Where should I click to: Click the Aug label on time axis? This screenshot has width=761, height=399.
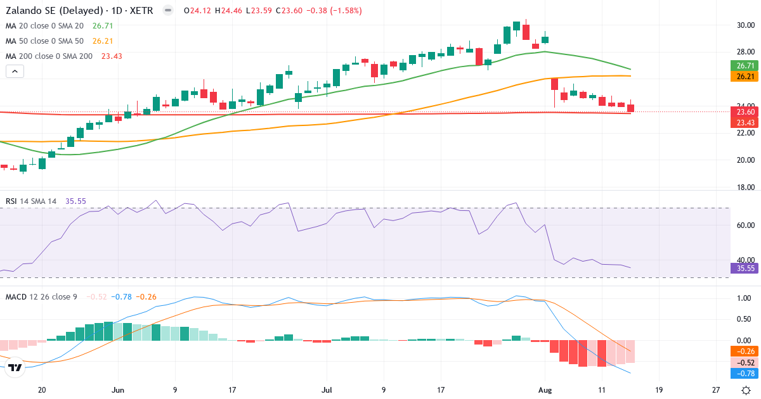pos(545,390)
